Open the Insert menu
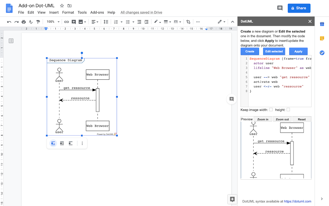Image resolution: width=329 pixels, height=206 pixels. [x=54, y=12]
